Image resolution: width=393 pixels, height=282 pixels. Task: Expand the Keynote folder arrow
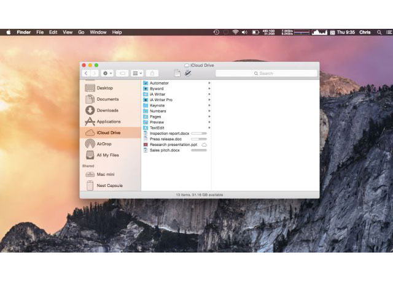[x=209, y=105]
